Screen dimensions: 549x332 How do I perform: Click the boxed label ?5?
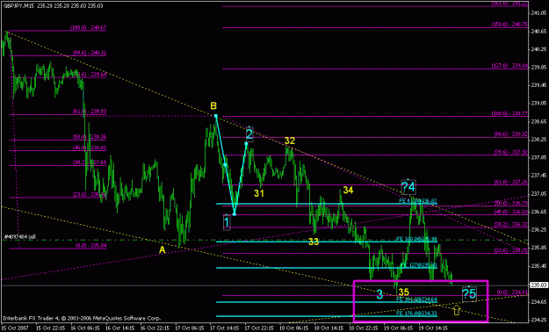469,294
